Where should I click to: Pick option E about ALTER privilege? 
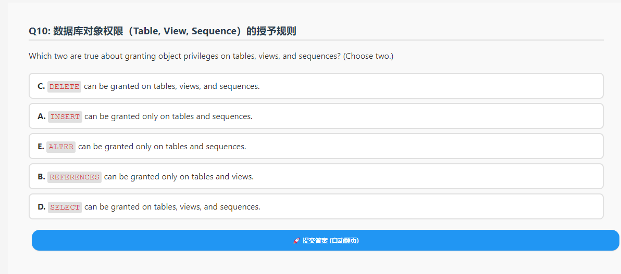[316, 146]
